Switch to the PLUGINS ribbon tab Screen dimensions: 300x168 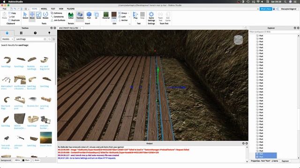point(71,9)
